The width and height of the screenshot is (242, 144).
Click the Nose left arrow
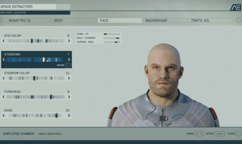pyautogui.click(x=4, y=115)
